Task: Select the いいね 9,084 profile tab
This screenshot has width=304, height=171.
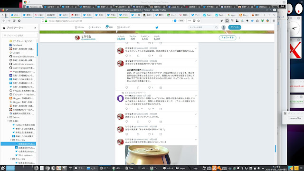Action: click(x=157, y=38)
